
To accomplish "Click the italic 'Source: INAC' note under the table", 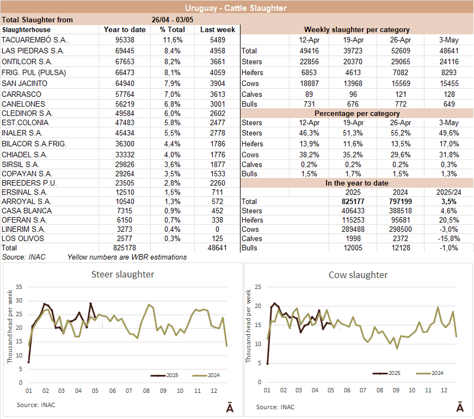I will click(23, 257).
